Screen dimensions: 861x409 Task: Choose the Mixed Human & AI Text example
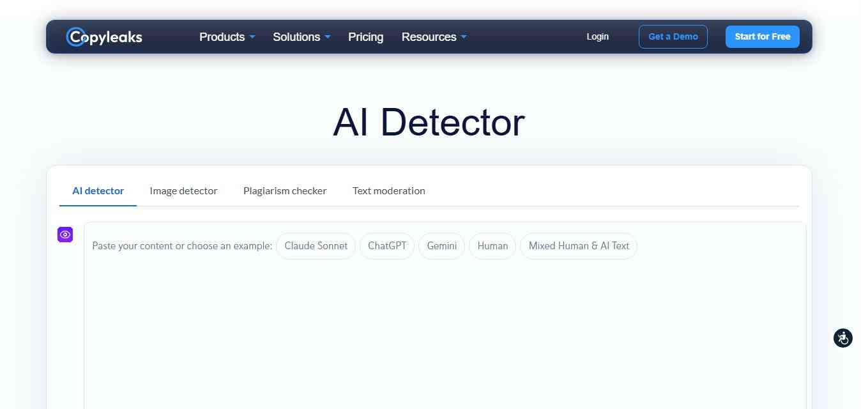[x=579, y=246]
